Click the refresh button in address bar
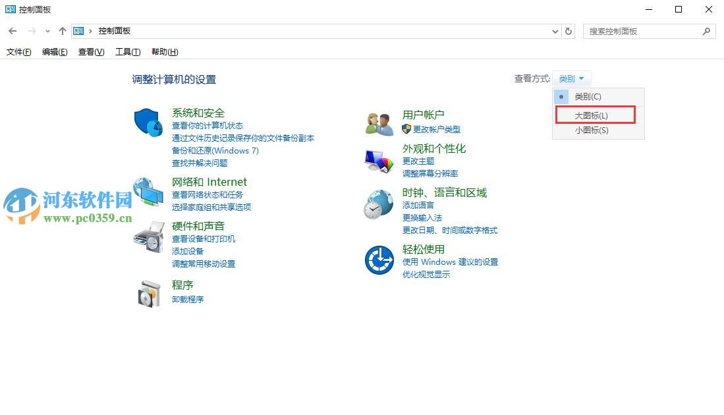Screen dimensions: 724x415 [x=568, y=31]
